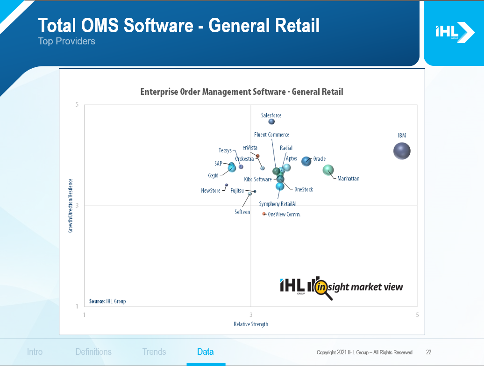Screen dimensions: 484x366
Task: Click the Source: IHL Group text
Action: tap(107, 301)
